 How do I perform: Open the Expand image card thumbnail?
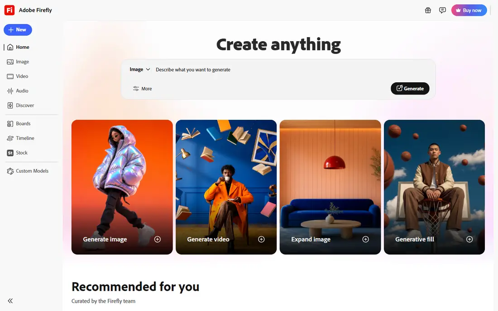coord(330,187)
